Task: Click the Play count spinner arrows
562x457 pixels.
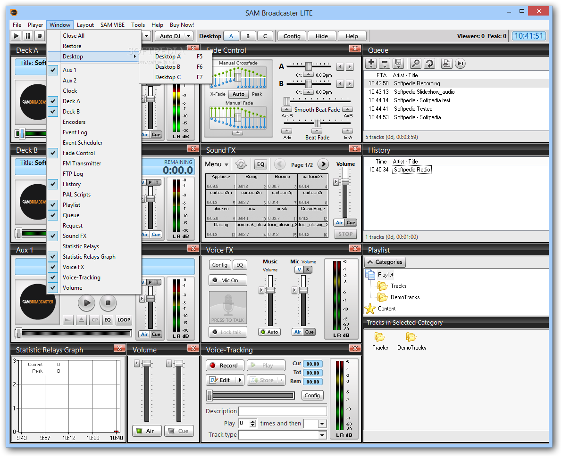Action: [x=253, y=424]
